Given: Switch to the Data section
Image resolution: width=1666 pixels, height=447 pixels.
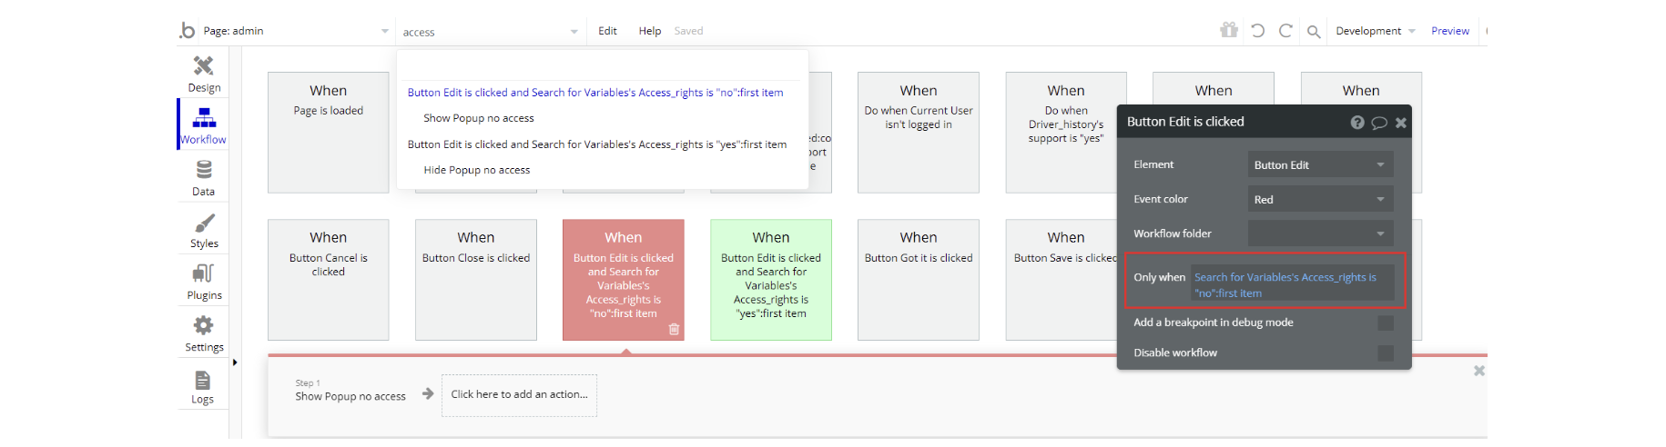Looking at the screenshot, I should [204, 178].
